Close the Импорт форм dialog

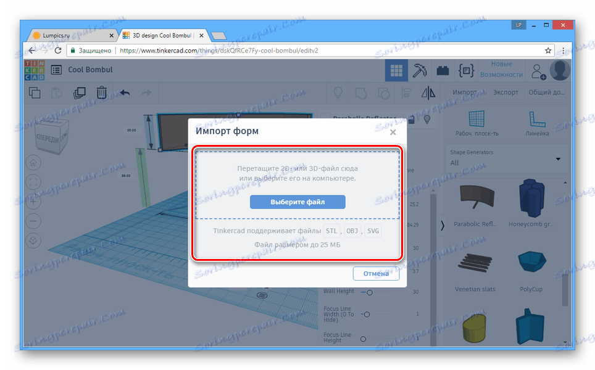tap(393, 133)
